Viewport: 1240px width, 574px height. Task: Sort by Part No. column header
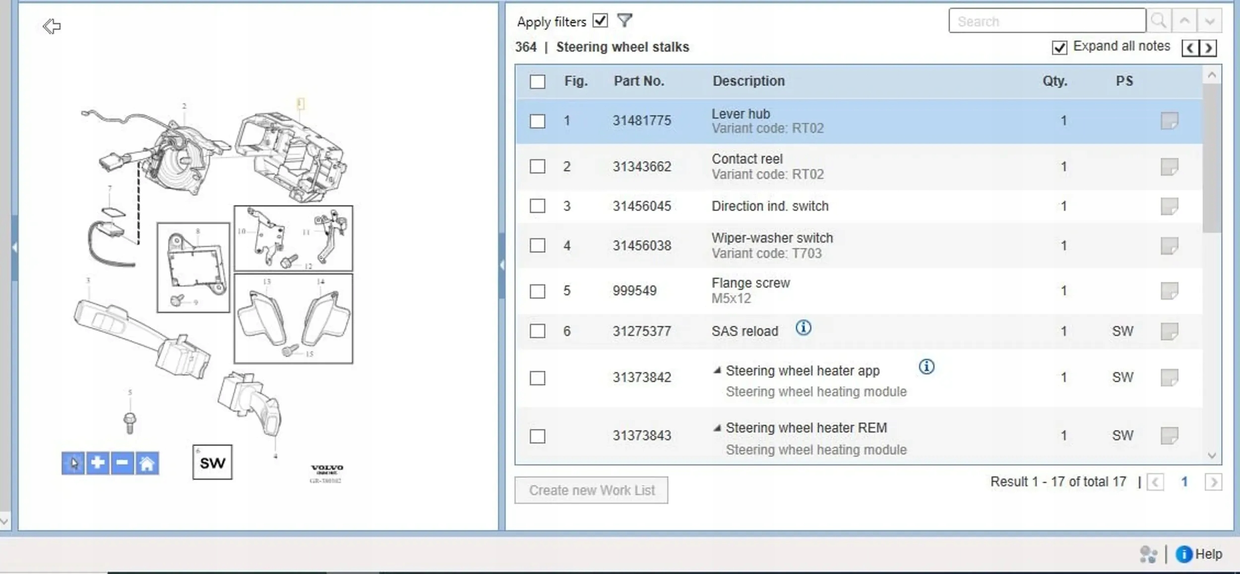click(638, 81)
